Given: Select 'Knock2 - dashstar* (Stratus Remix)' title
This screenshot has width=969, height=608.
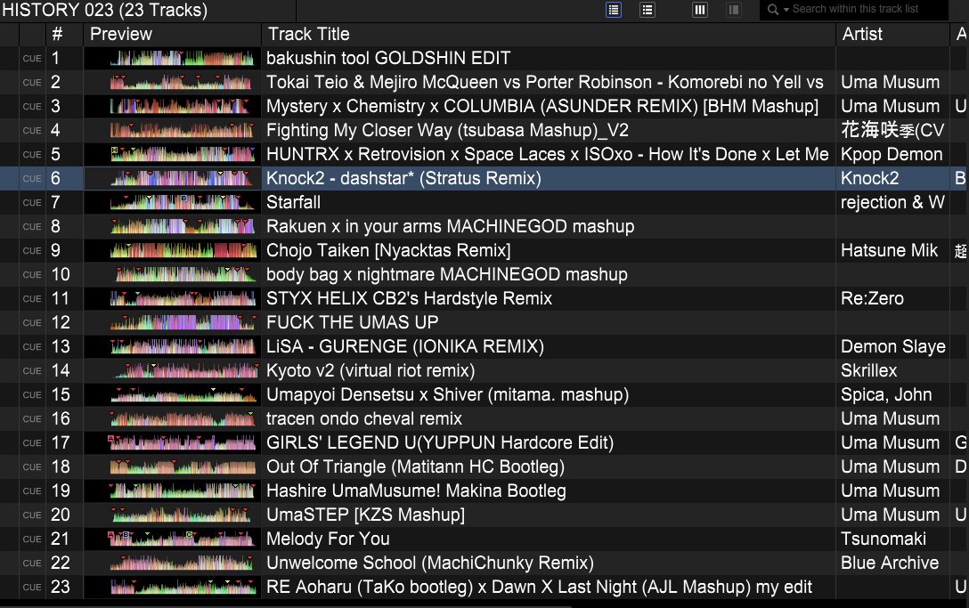Looking at the screenshot, I should pyautogui.click(x=403, y=179).
